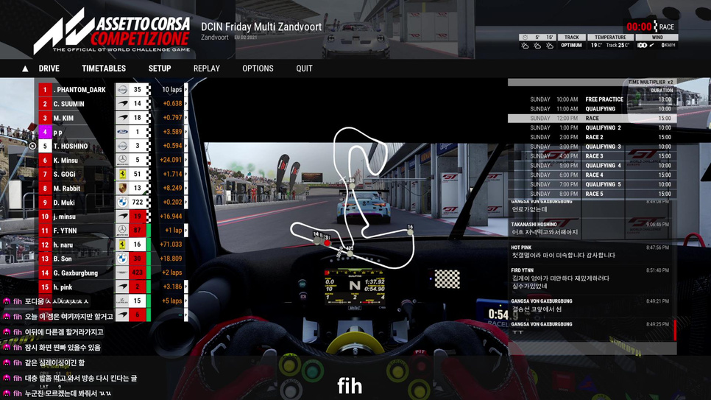
Task: Go to the SETUP tab
Action: point(160,69)
